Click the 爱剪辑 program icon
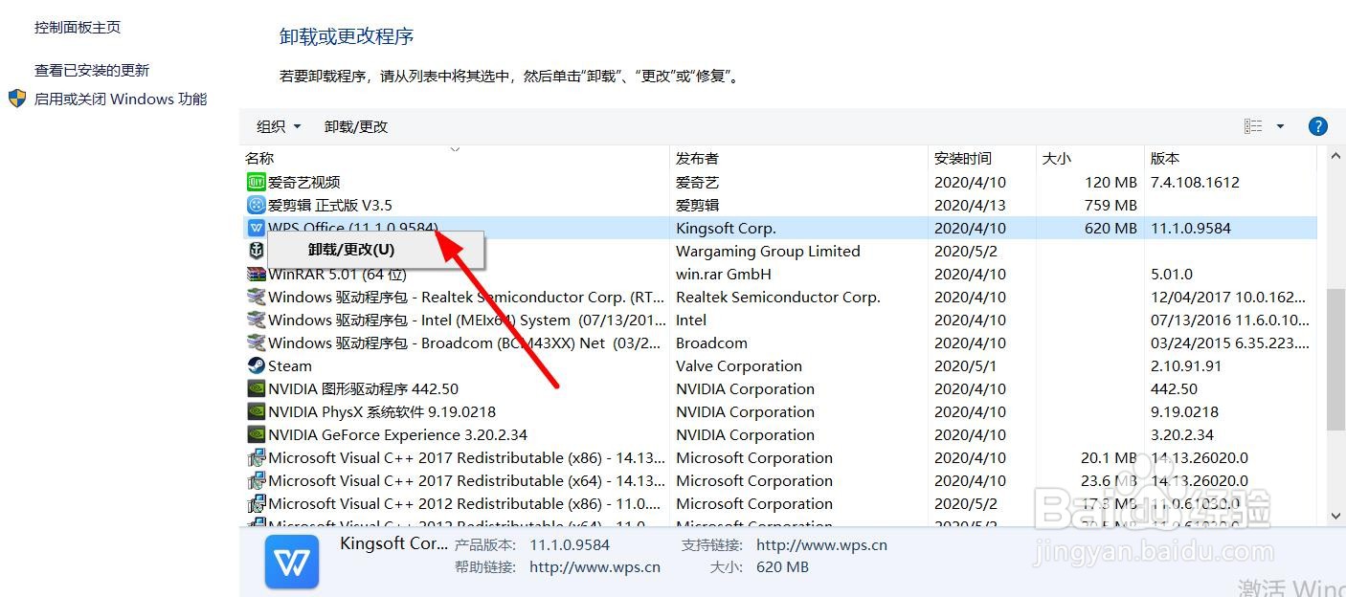 (x=256, y=205)
